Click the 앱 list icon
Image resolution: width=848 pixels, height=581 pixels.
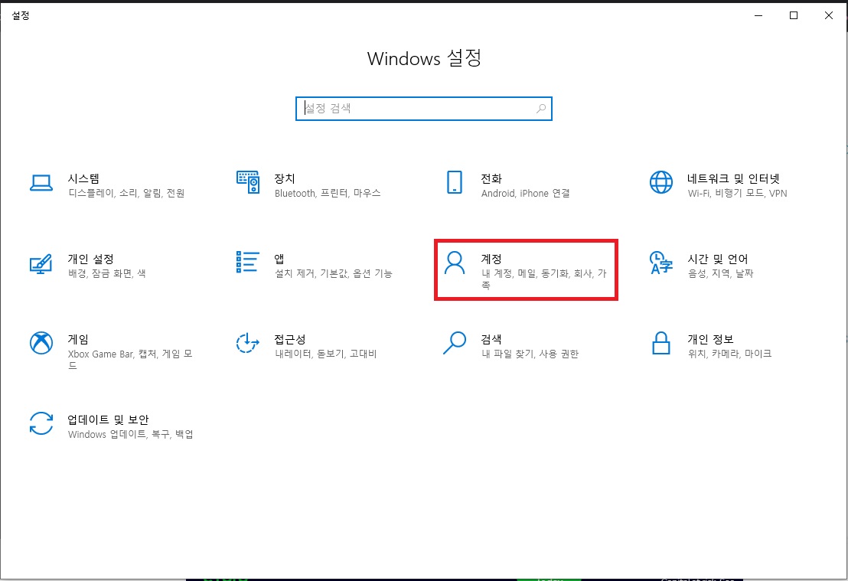coord(248,263)
